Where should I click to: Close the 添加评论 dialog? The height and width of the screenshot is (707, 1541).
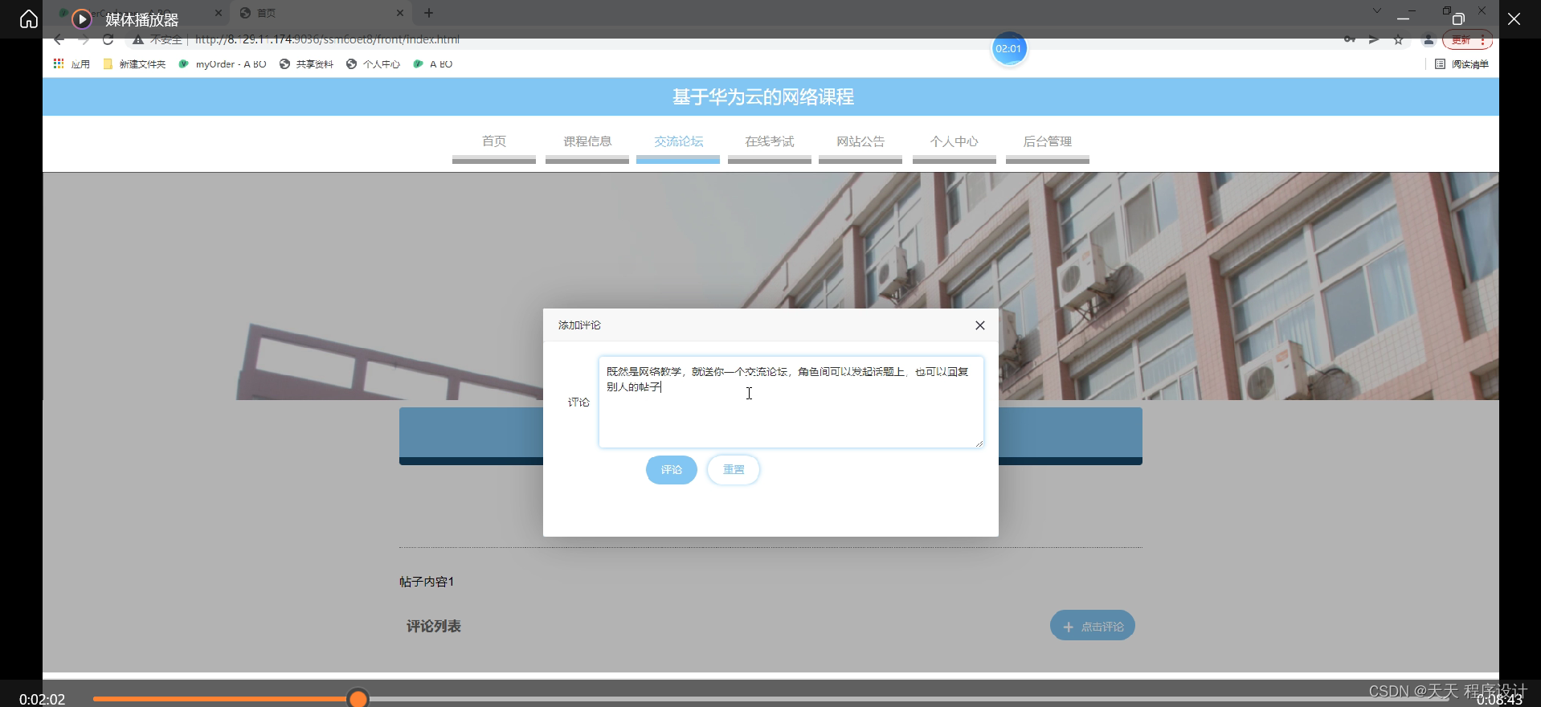[980, 325]
